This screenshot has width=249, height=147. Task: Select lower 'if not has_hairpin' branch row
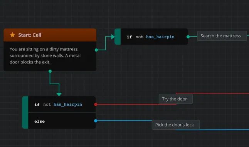62,104
